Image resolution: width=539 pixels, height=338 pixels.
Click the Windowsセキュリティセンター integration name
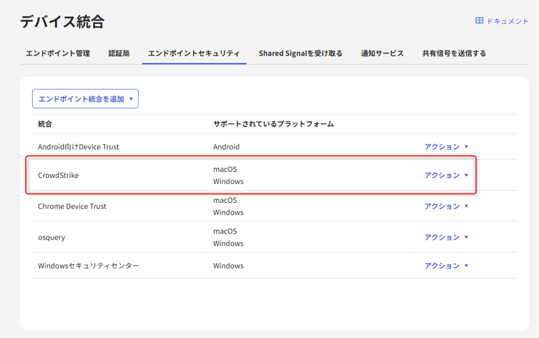[x=88, y=266]
